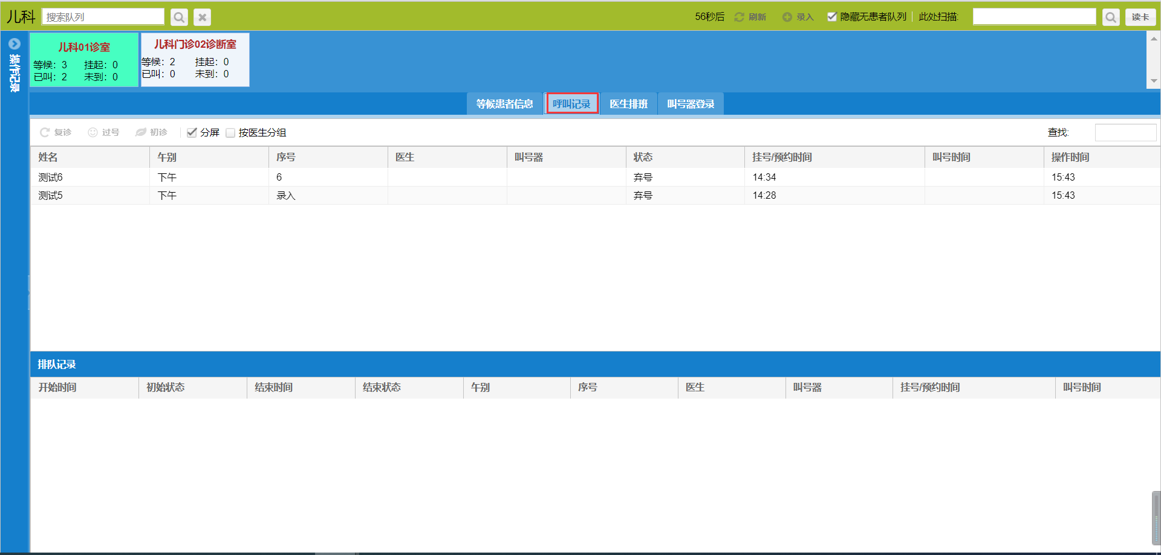This screenshot has height=555, width=1161.
Task: Click the 叫号时间 header in call records
Action: 984,157
